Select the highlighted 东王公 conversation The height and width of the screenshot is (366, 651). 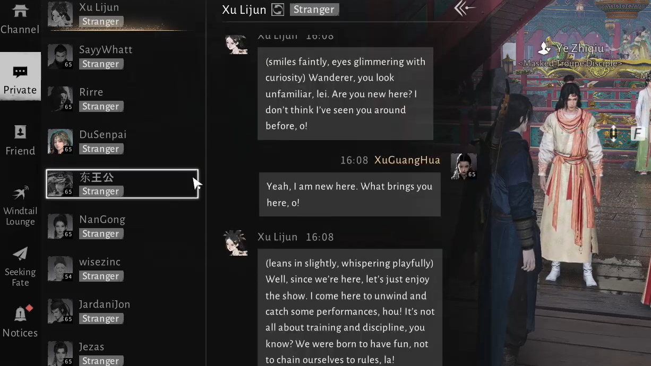[123, 184]
